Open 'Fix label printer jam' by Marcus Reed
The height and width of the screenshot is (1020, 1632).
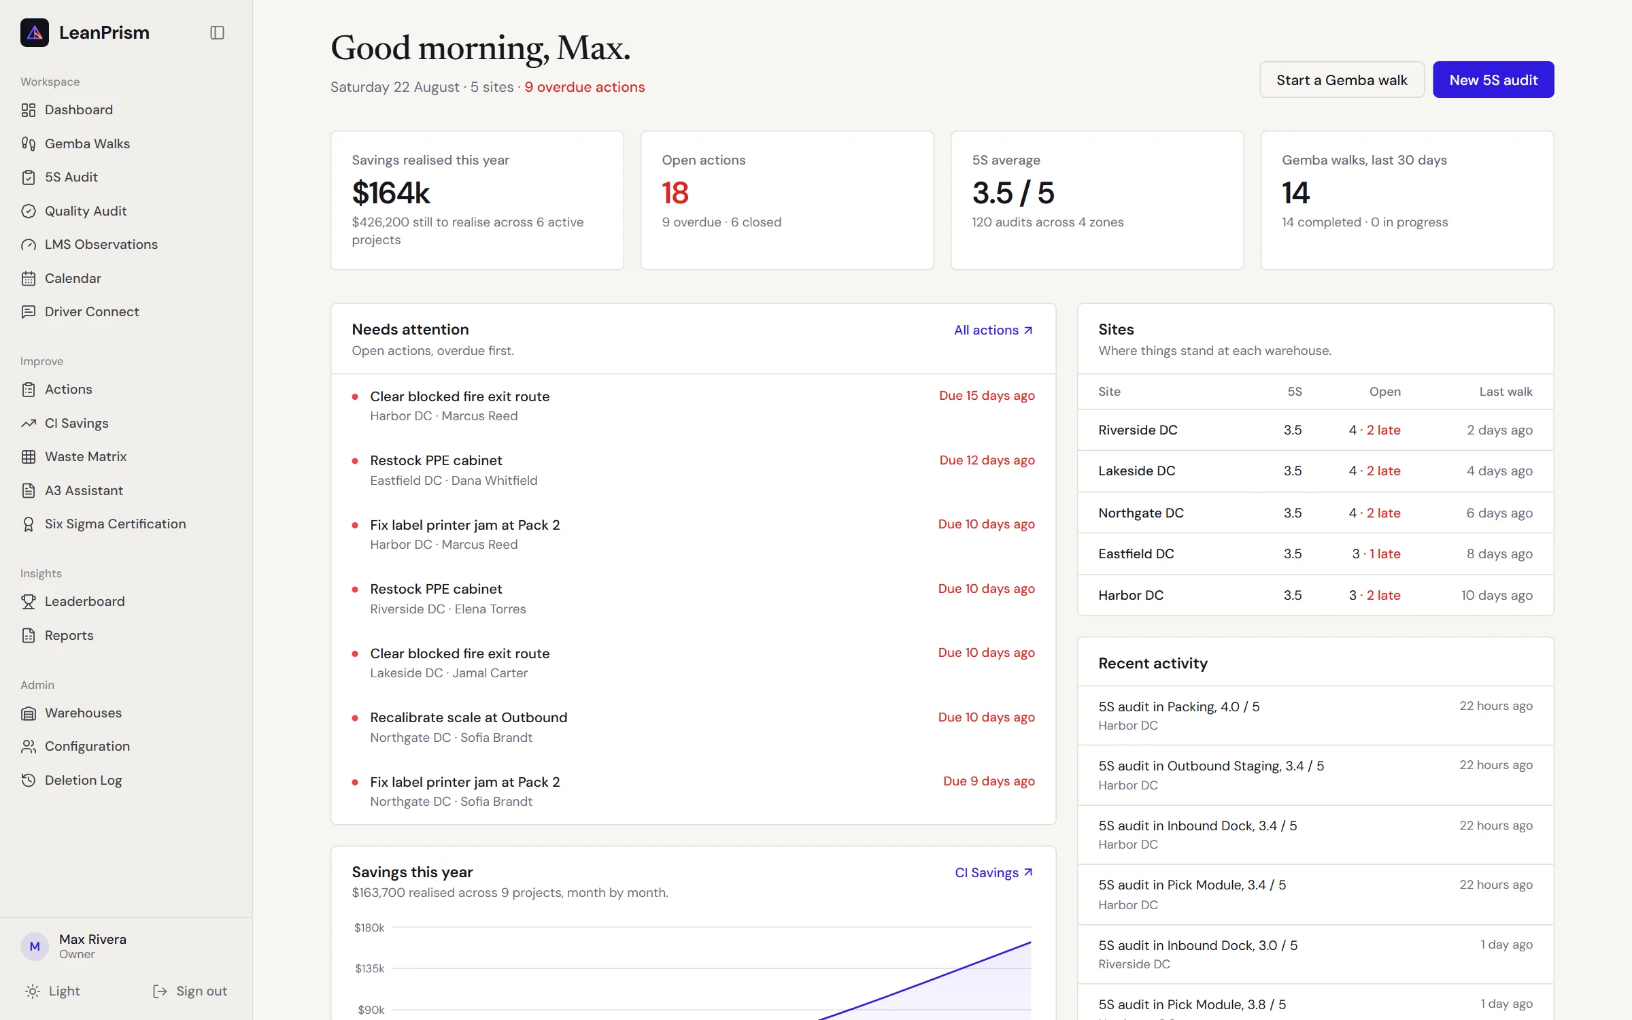click(x=693, y=534)
